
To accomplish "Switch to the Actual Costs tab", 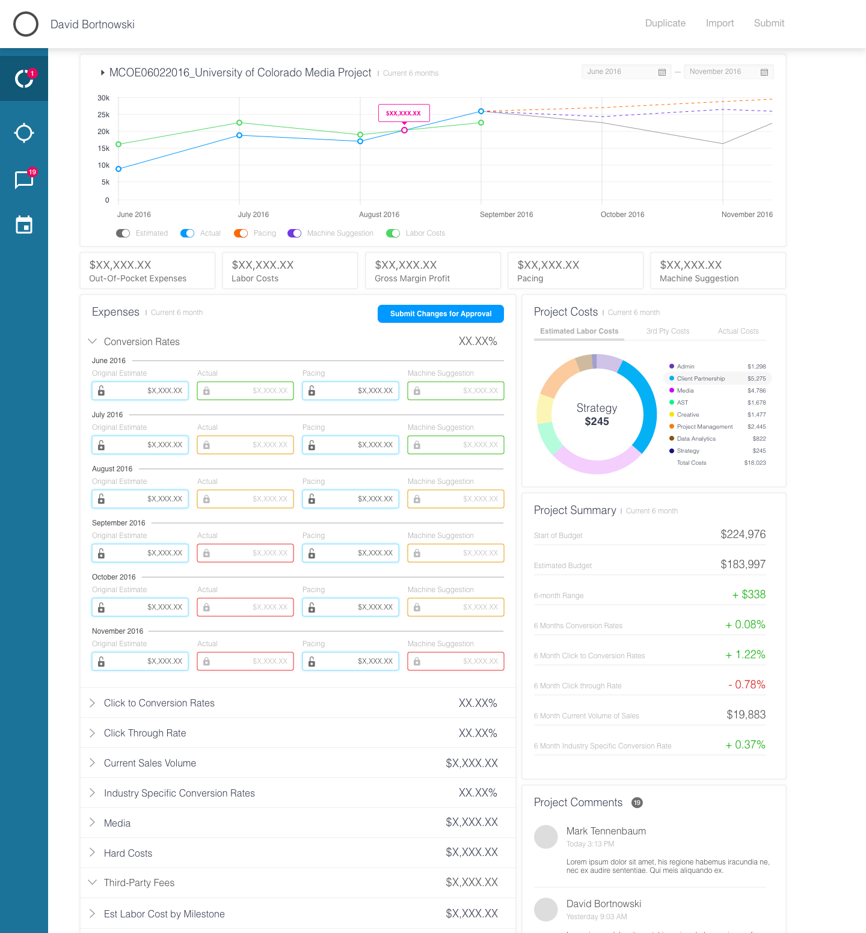I will (738, 331).
